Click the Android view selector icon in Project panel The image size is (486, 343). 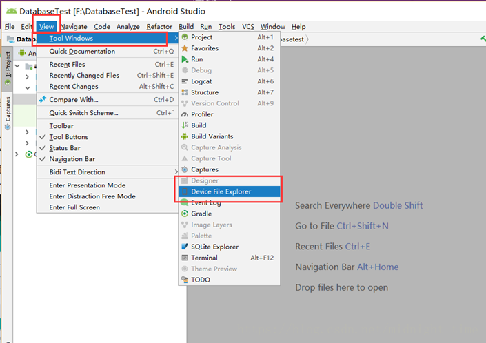click(22, 53)
